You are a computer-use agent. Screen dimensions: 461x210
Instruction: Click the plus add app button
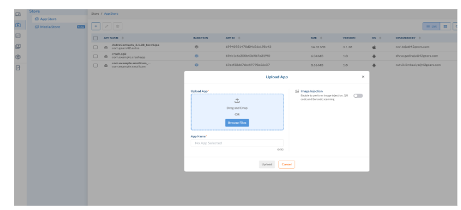[x=96, y=26]
